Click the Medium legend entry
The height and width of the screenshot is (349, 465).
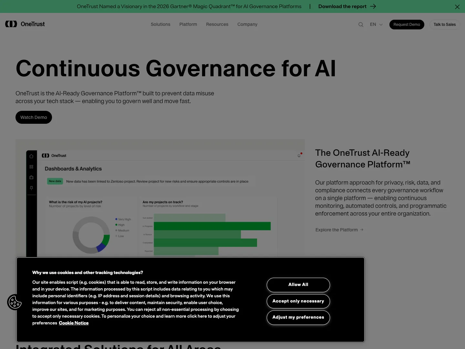(122, 230)
